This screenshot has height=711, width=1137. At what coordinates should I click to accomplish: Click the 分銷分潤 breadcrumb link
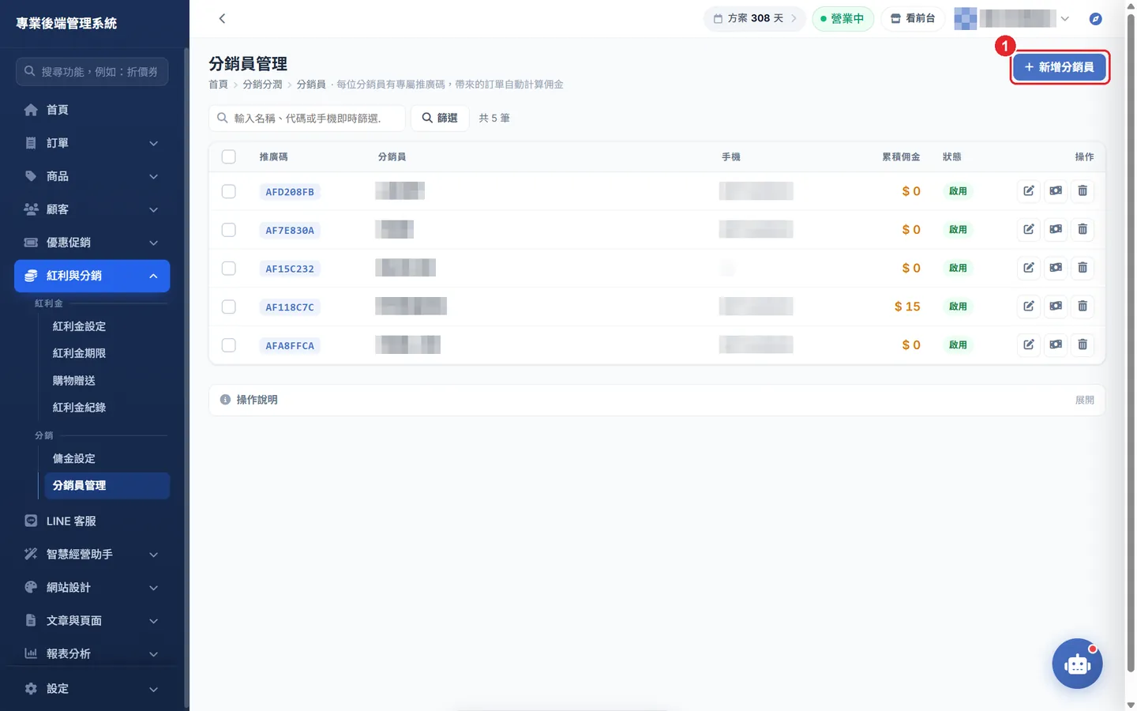point(262,85)
